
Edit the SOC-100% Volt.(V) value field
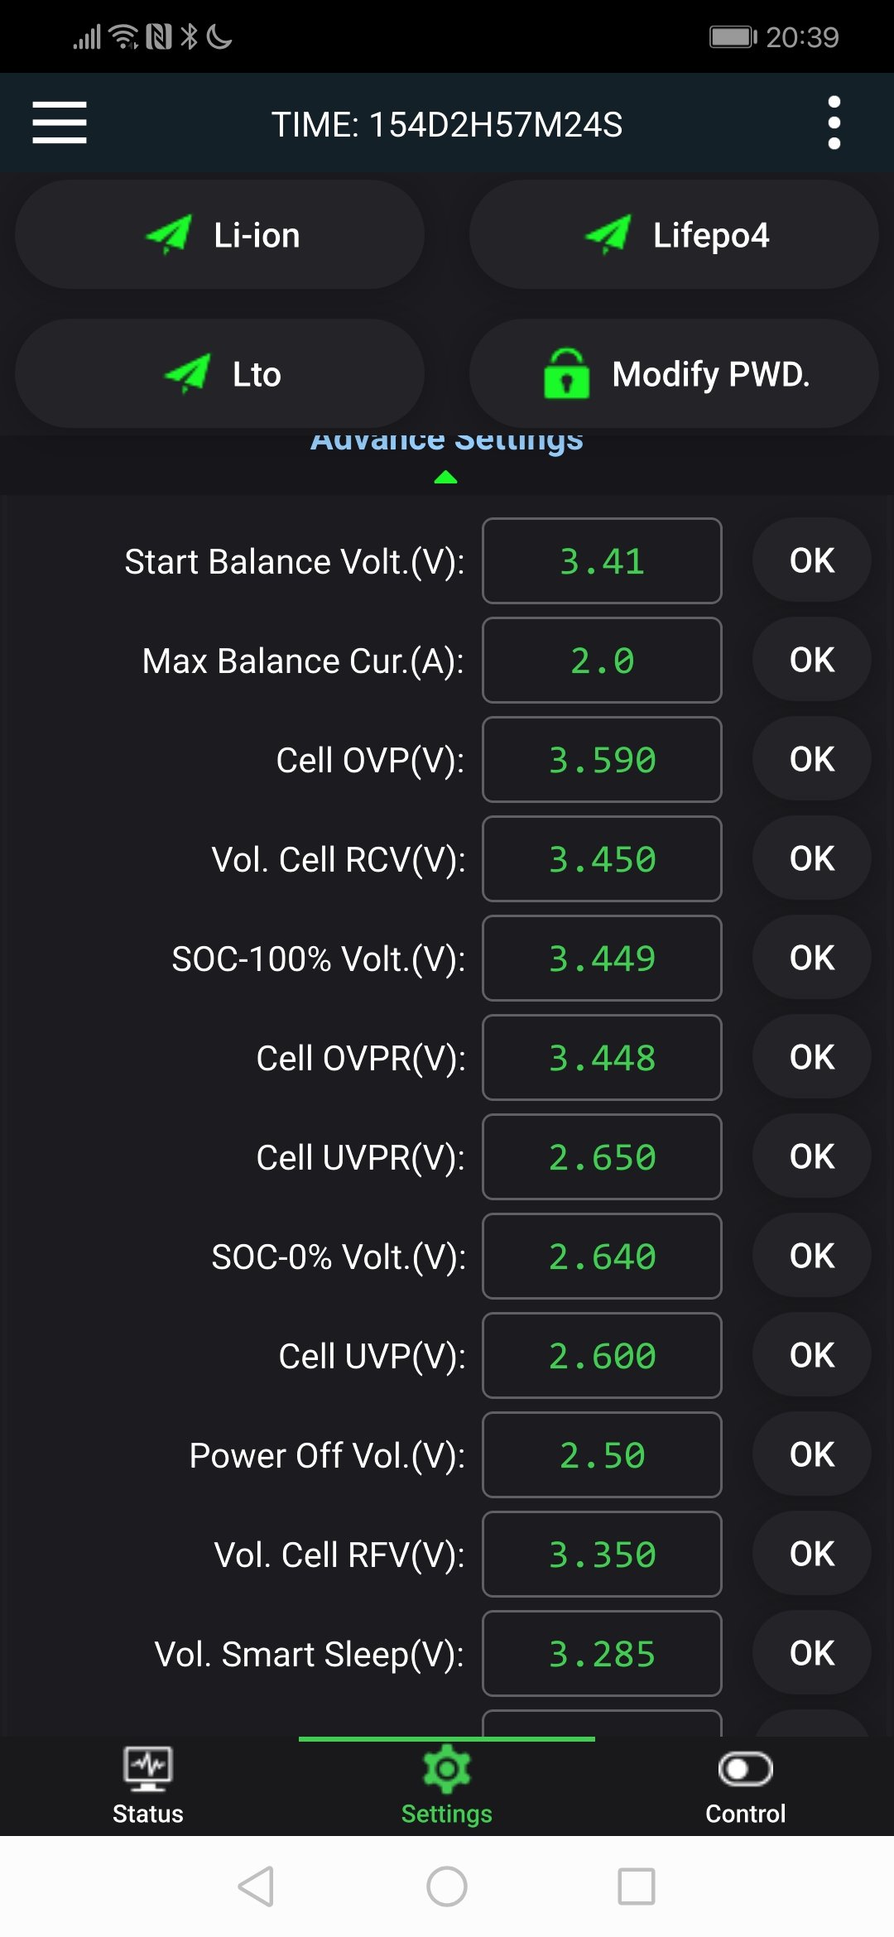(x=602, y=959)
